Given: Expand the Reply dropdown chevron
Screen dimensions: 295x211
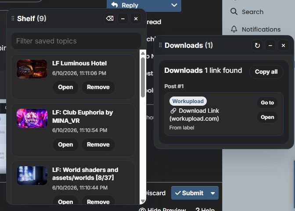Looking at the screenshot, I should click(174, 5).
